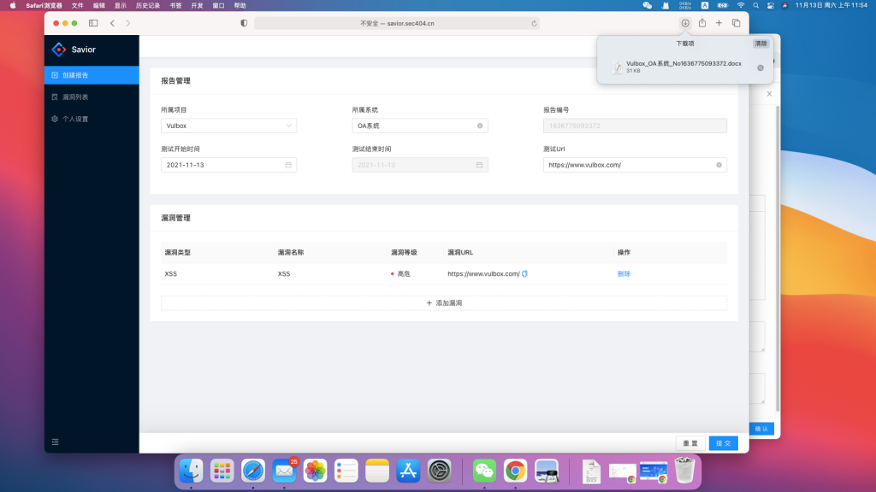The width and height of the screenshot is (876, 492).
Task: Click the 添加漏洞 row to add a vulnerability
Action: pyautogui.click(x=442, y=302)
